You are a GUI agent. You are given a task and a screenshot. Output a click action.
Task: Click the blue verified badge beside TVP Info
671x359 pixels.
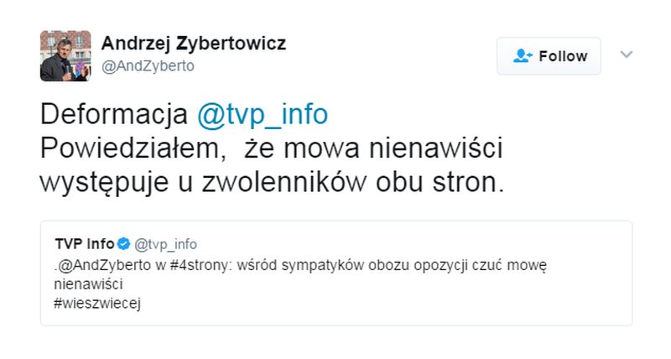pyautogui.click(x=122, y=244)
